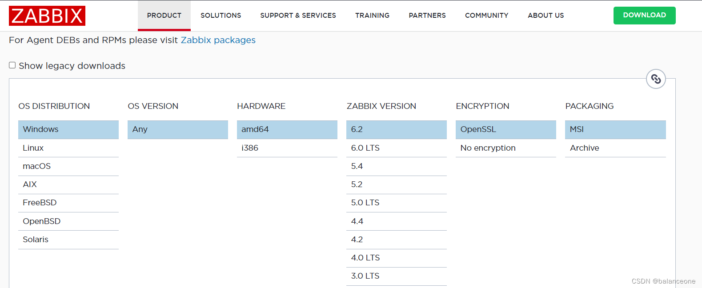Image resolution: width=702 pixels, height=288 pixels.
Task: Choose macOS in OS distribution list
Action: [68, 166]
